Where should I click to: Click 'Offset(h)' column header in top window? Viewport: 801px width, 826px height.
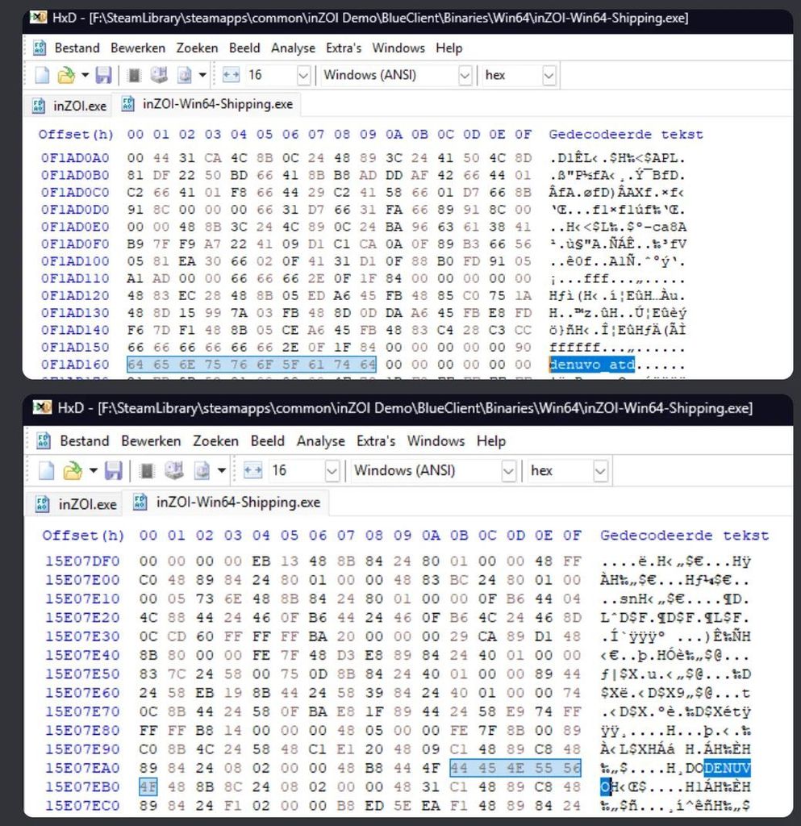click(x=76, y=135)
